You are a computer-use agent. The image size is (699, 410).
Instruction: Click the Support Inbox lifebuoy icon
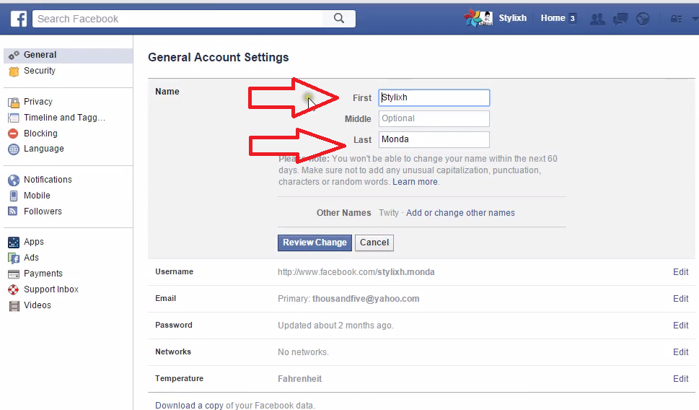(x=14, y=289)
